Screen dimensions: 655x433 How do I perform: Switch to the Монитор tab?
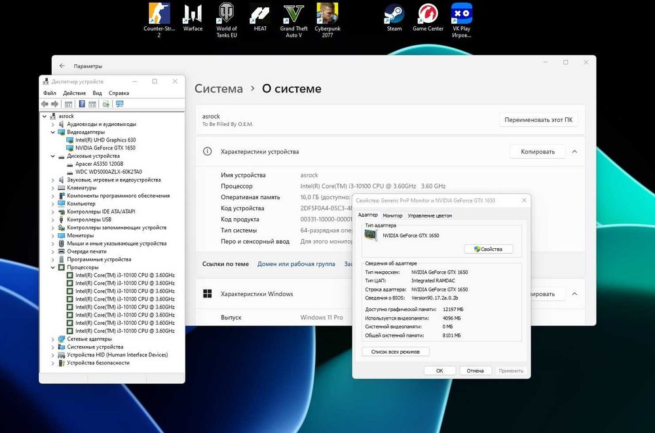pyautogui.click(x=392, y=216)
